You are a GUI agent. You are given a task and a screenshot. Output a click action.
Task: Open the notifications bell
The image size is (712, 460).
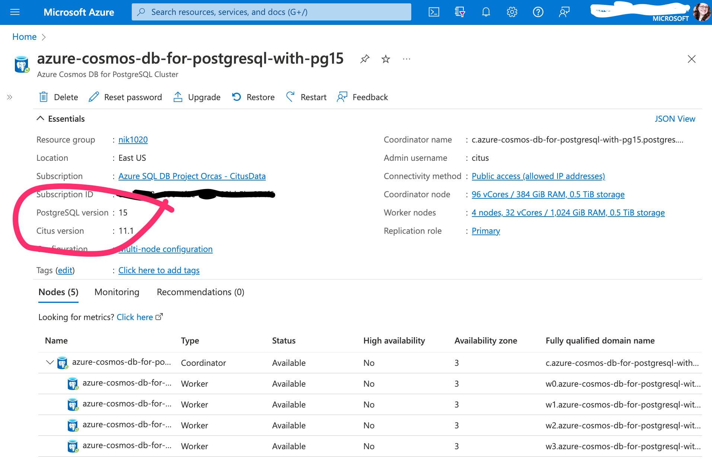486,12
